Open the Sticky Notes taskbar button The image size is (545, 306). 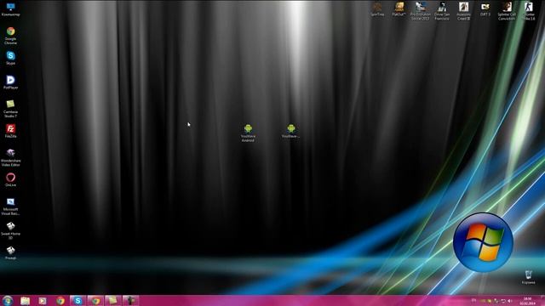coord(113,301)
